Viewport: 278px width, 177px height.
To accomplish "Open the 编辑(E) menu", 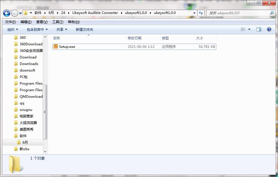I will (26, 22).
